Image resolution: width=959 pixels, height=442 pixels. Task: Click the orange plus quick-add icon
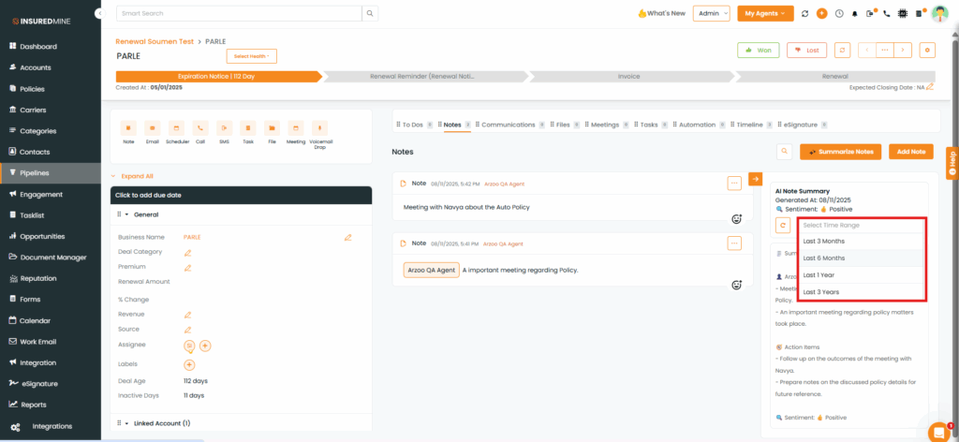[822, 13]
